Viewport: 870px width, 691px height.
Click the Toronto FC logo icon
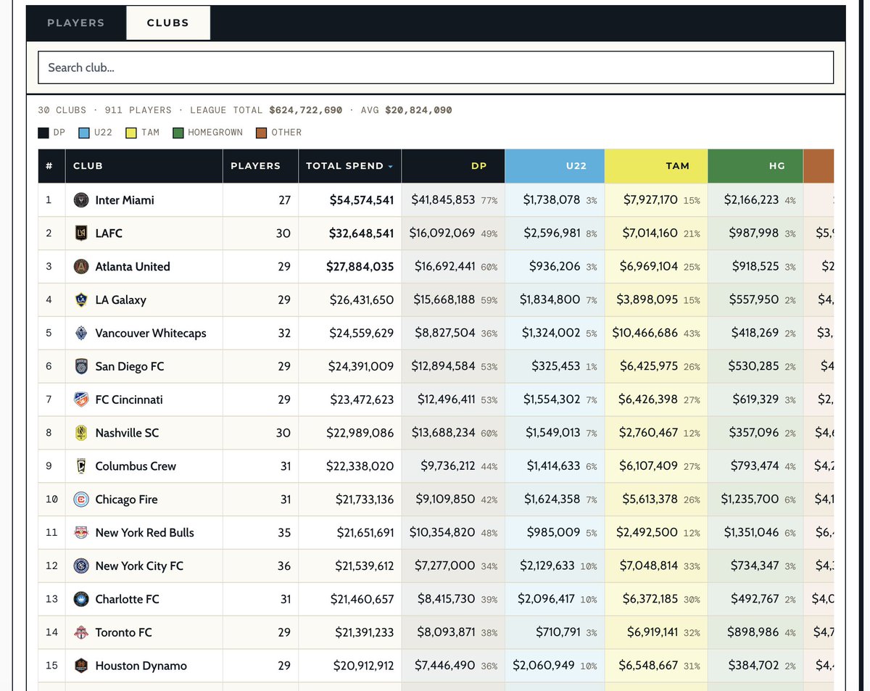(81, 632)
